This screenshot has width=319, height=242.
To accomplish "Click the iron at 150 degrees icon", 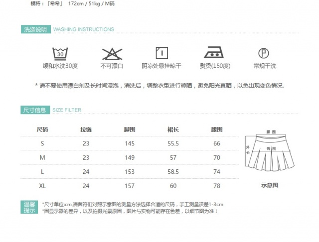I will point(214,52).
